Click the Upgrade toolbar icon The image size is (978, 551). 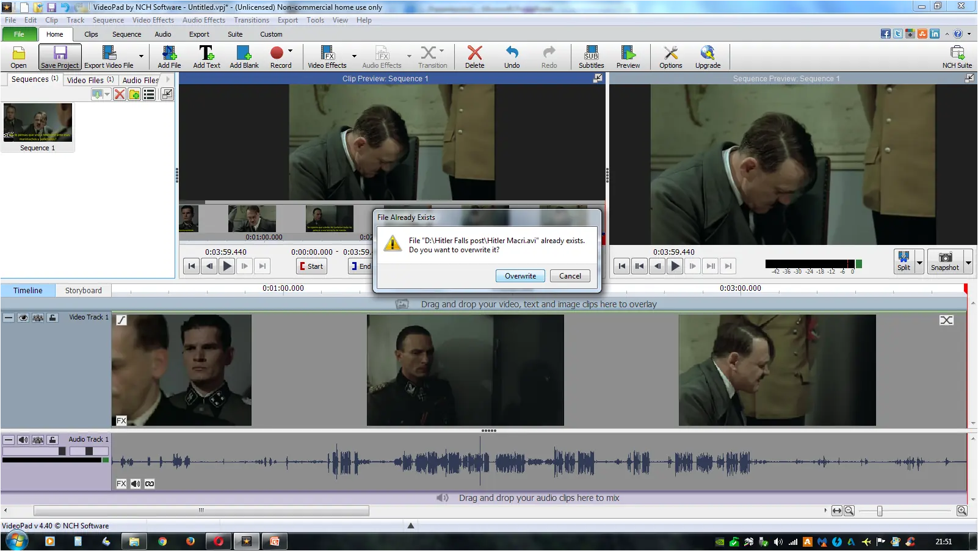[708, 57]
